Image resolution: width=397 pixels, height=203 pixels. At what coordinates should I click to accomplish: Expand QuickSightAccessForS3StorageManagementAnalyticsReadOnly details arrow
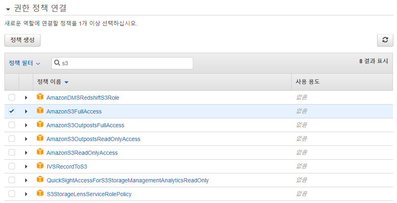click(x=26, y=180)
